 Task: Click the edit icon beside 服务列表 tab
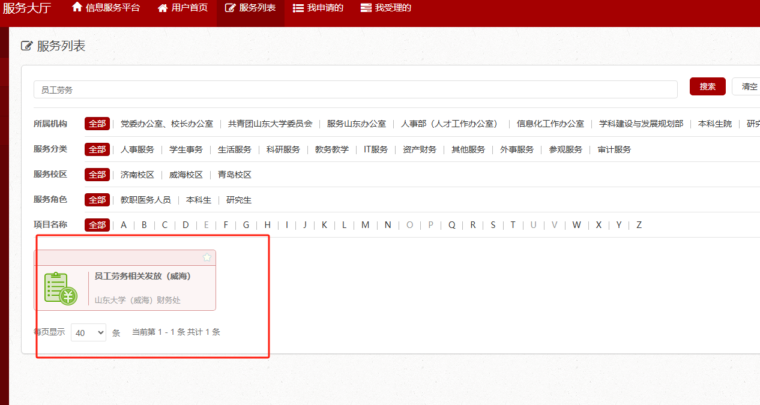pos(230,8)
